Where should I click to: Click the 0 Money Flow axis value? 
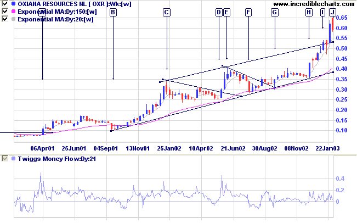(337, 202)
